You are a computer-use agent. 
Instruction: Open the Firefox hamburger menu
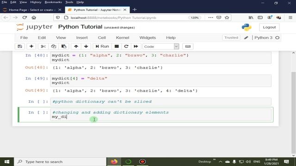(x=290, y=18)
